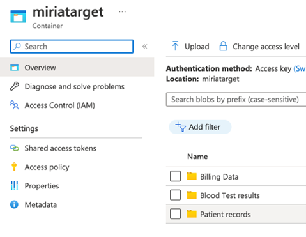The image size is (306, 237).
Task: Click Change access level label
Action: pyautogui.click(x=266, y=47)
